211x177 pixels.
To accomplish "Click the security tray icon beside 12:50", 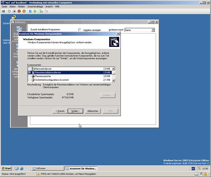I will click(x=199, y=169).
